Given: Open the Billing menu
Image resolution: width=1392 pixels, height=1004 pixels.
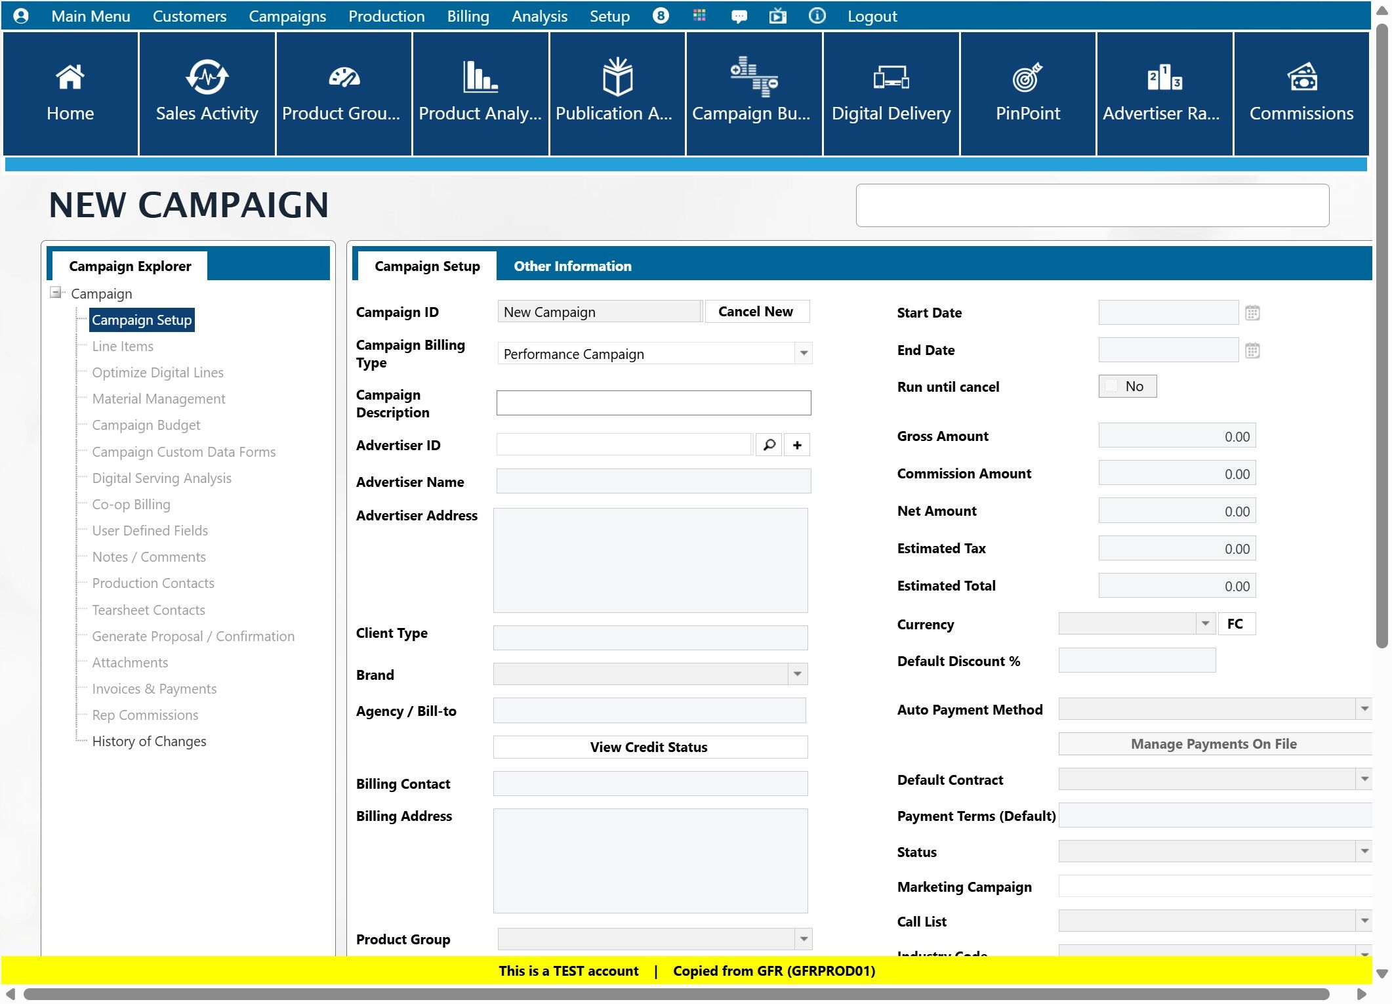Looking at the screenshot, I should click(x=468, y=16).
